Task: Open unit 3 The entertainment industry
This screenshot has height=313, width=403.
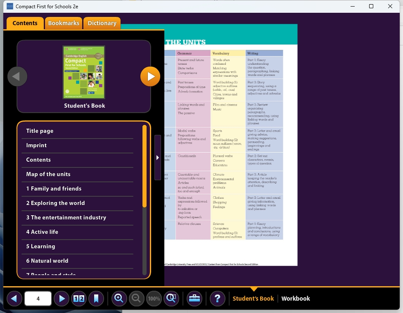Action: (77, 217)
